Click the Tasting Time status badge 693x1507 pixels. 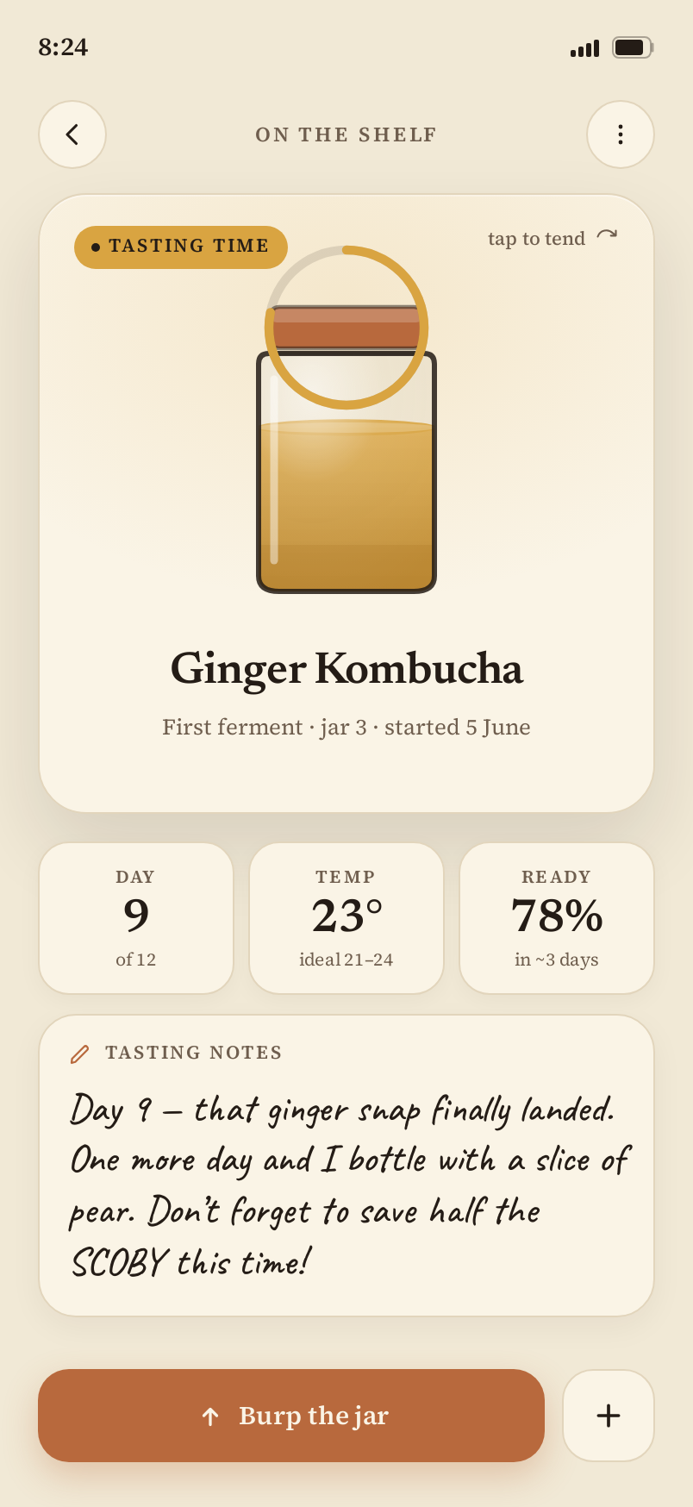(x=181, y=247)
